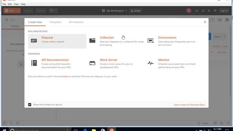Click the Runner button in header
The height and width of the screenshot is (131, 233).
click(41, 11)
